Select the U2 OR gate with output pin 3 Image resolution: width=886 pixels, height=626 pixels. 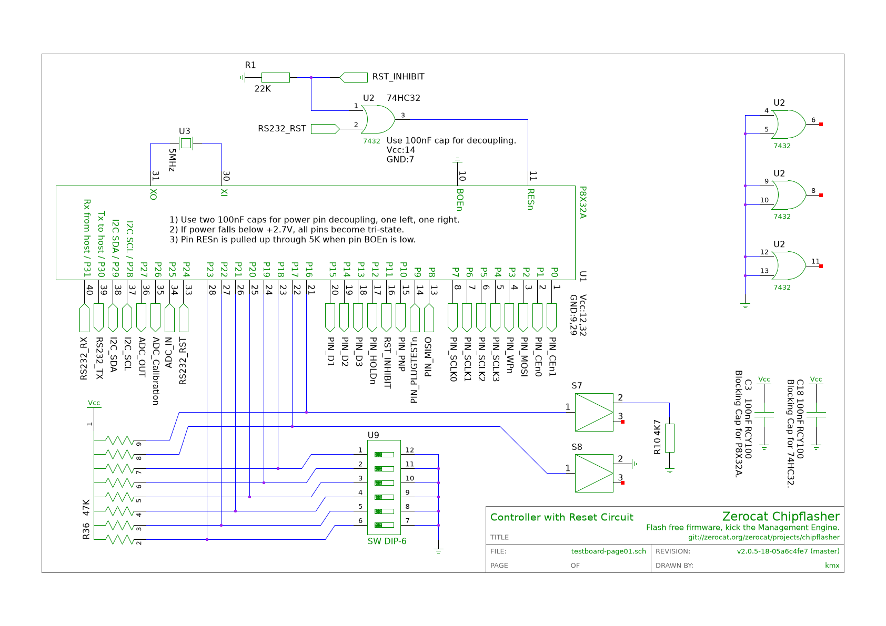pyautogui.click(x=378, y=120)
